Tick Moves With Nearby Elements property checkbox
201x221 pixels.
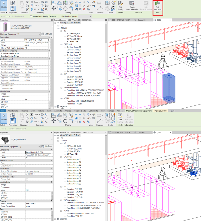coord(26,48)
